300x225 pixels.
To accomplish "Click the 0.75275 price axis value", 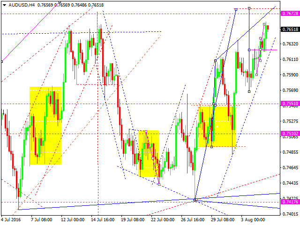I will tap(290, 121).
